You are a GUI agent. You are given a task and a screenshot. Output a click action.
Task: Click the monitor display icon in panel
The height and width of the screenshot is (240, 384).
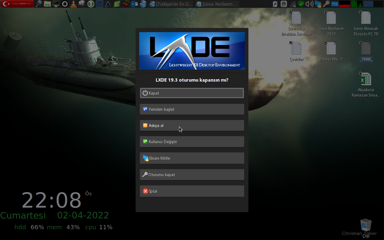pyautogui.click(x=56, y=4)
